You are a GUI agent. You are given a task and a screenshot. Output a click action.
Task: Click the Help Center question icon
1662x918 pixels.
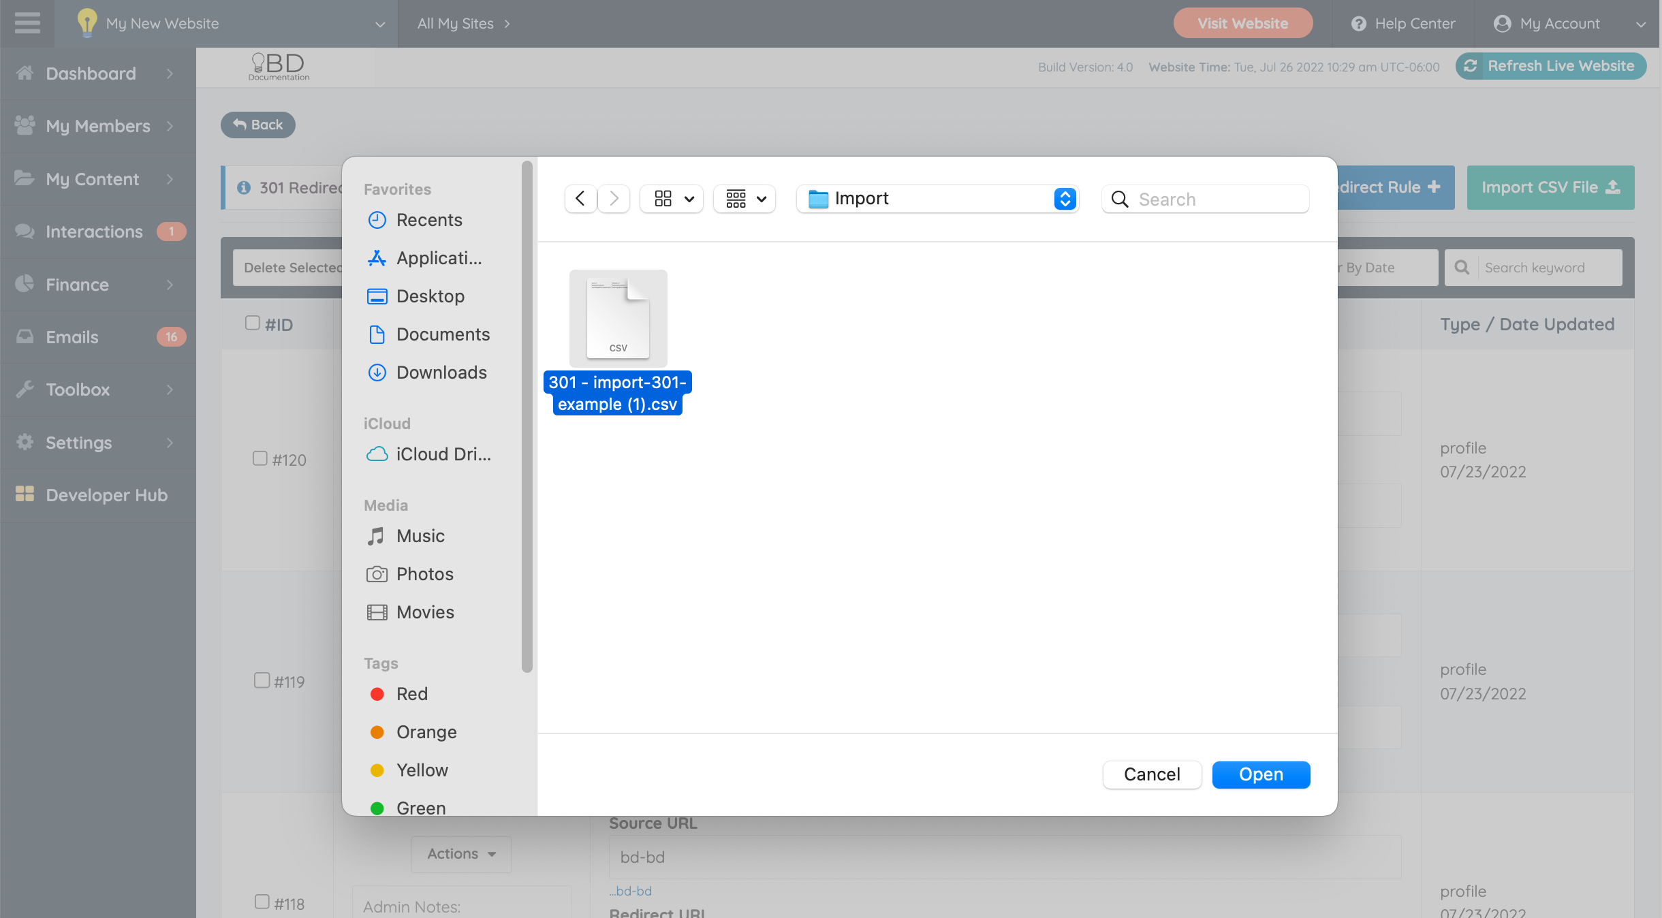click(1359, 24)
